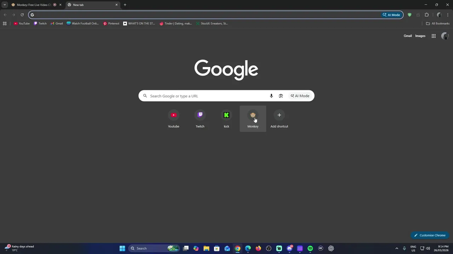Open File Explorer from the taskbar

pos(206,248)
